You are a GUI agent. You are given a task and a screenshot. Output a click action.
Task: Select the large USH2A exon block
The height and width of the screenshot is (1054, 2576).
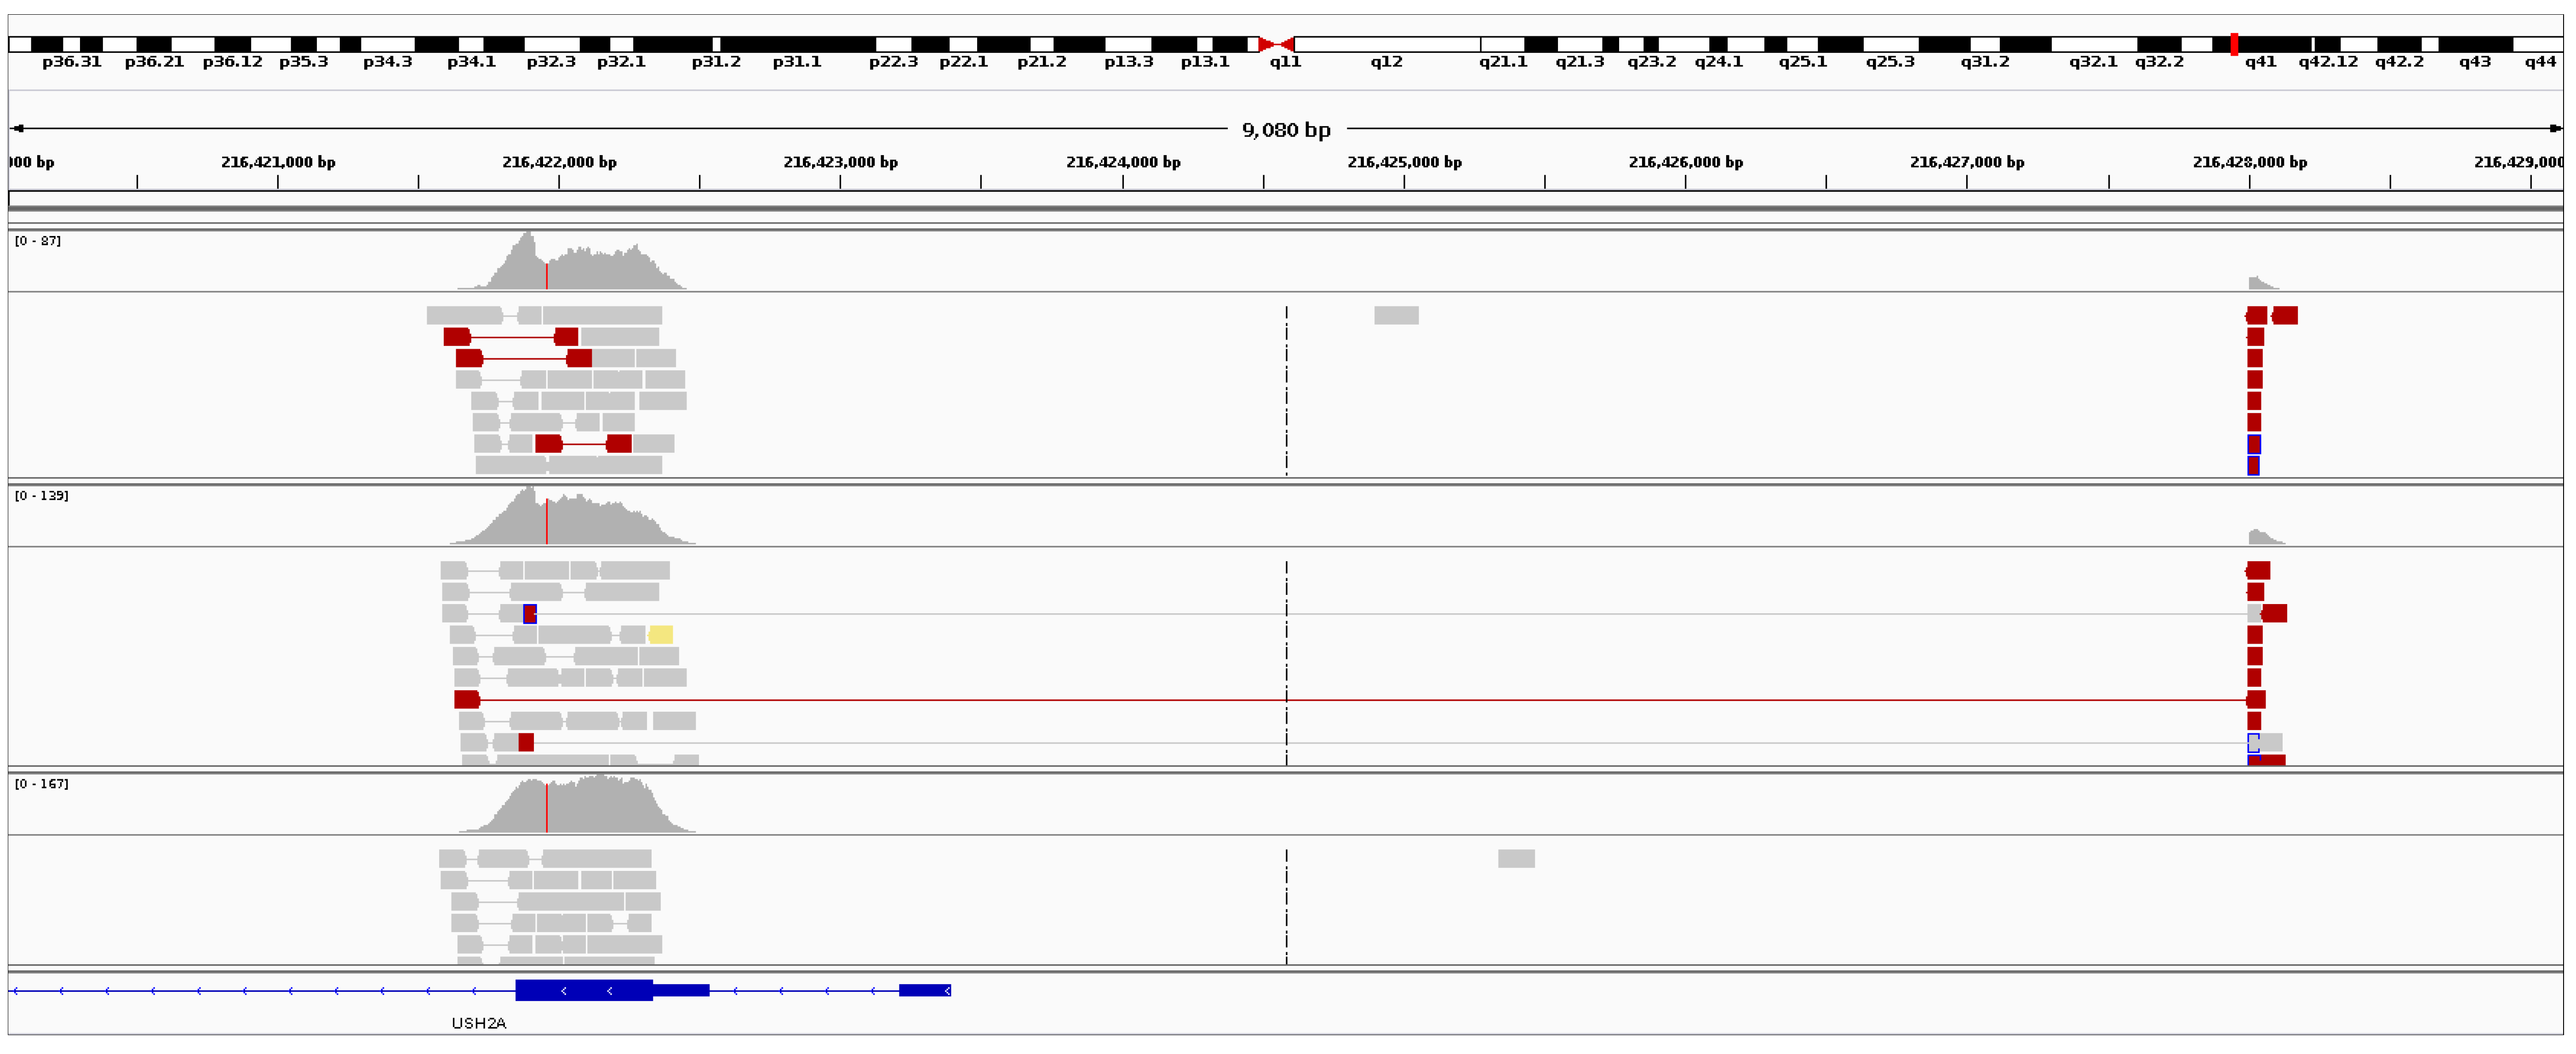pos(584,991)
